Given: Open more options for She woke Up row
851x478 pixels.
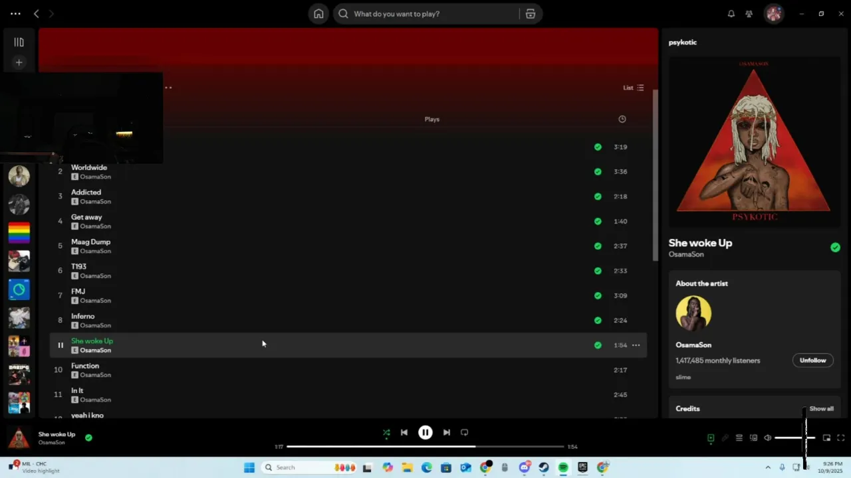Looking at the screenshot, I should tap(636, 345).
